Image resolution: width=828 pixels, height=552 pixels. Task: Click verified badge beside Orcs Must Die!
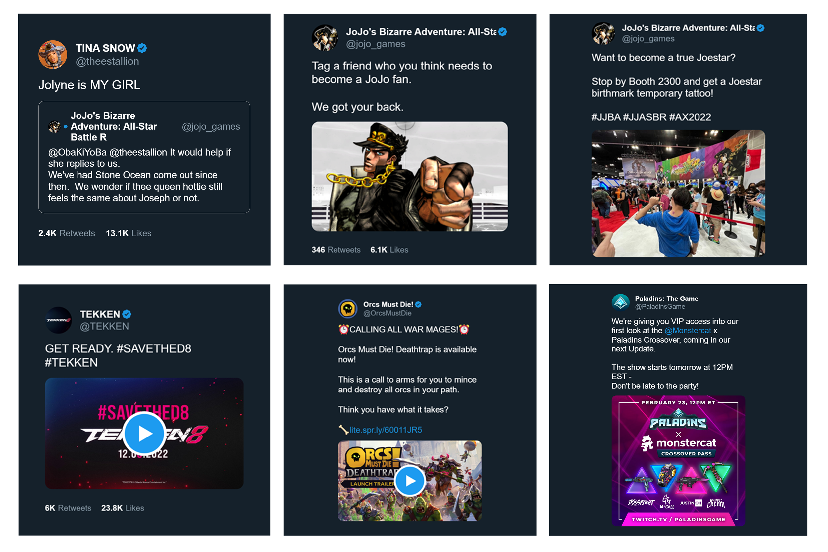pyautogui.click(x=418, y=304)
